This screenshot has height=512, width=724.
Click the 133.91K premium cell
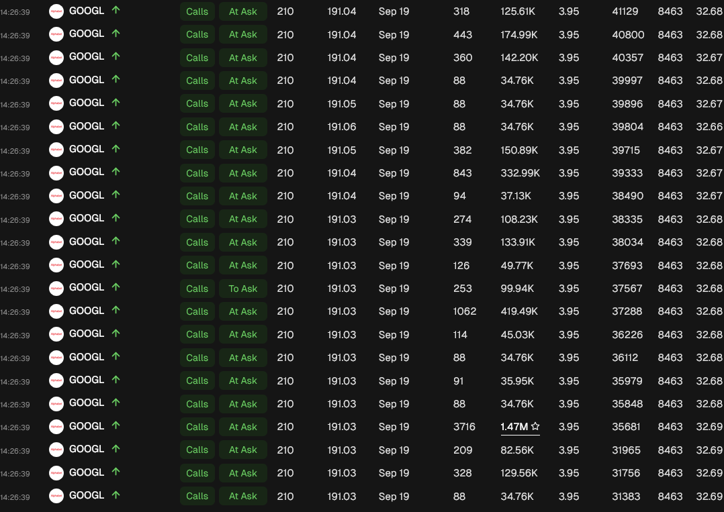pyautogui.click(x=518, y=242)
